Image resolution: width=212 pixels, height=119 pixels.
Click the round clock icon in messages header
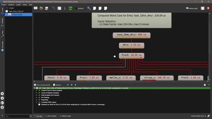pyautogui.click(x=205, y=85)
